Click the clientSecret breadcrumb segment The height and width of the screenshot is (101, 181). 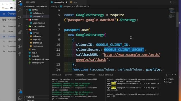tap(83, 6)
